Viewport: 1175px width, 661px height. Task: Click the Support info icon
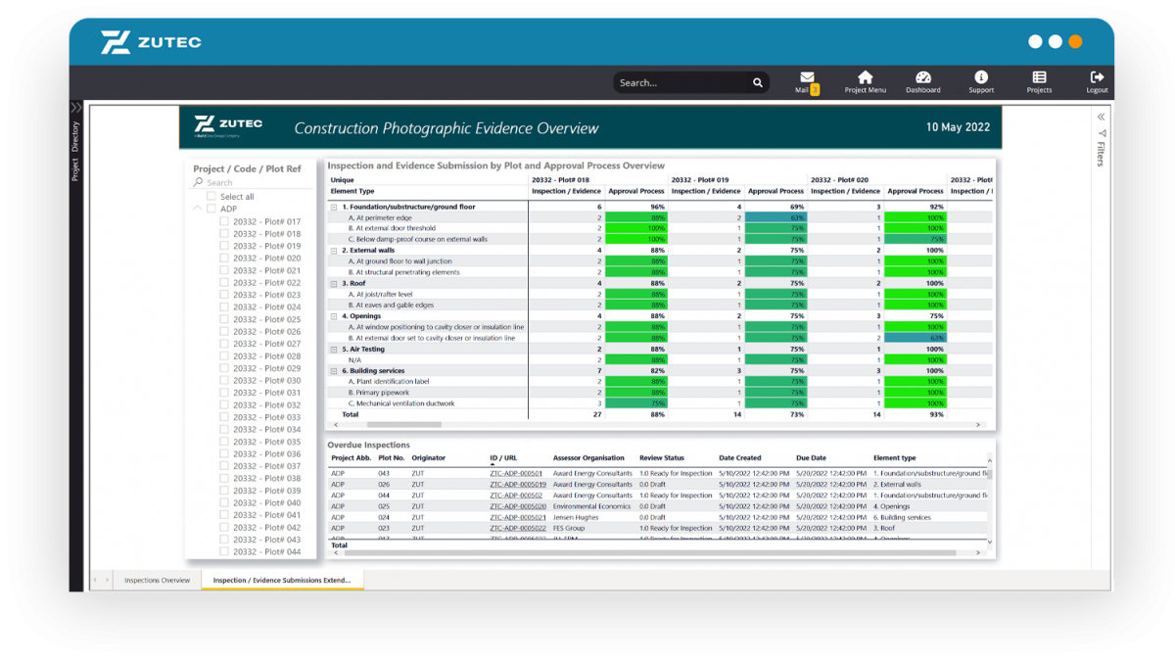(x=981, y=78)
